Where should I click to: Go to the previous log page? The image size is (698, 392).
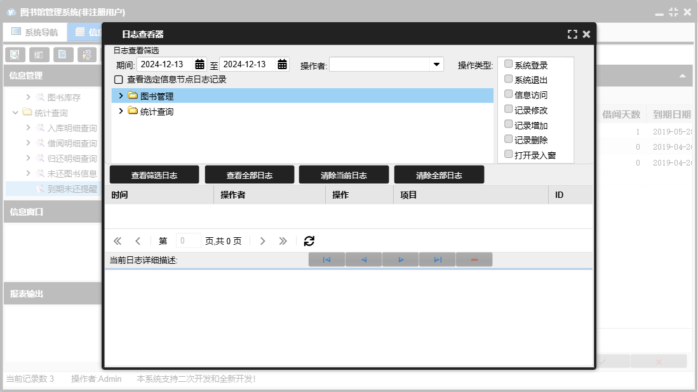coord(138,241)
